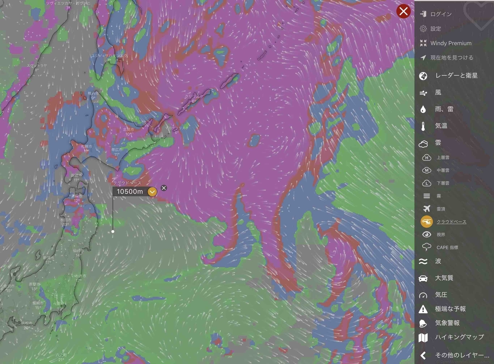Click the 稚内市 city label
Viewport: 494px width, 364px height.
pos(93,94)
